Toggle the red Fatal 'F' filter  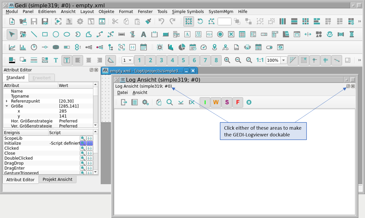[x=238, y=102]
